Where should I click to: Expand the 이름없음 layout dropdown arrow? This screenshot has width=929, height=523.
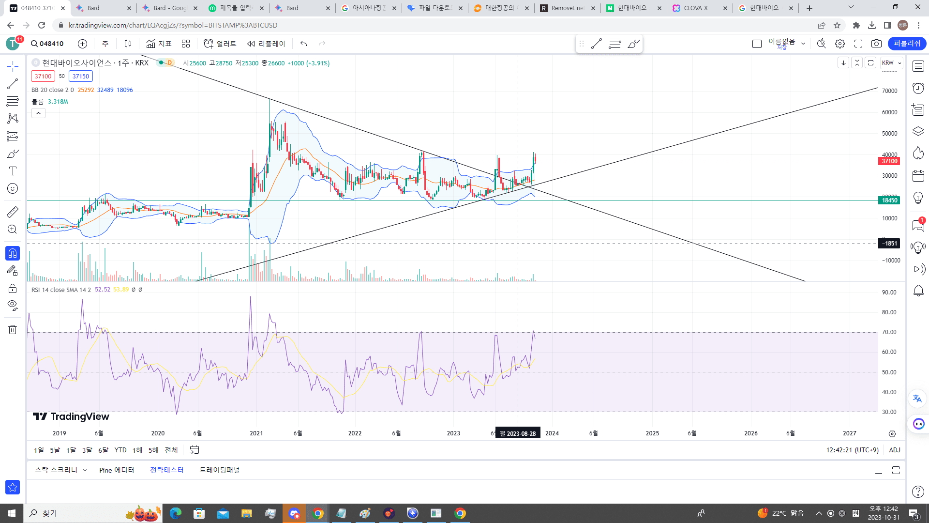[803, 44]
